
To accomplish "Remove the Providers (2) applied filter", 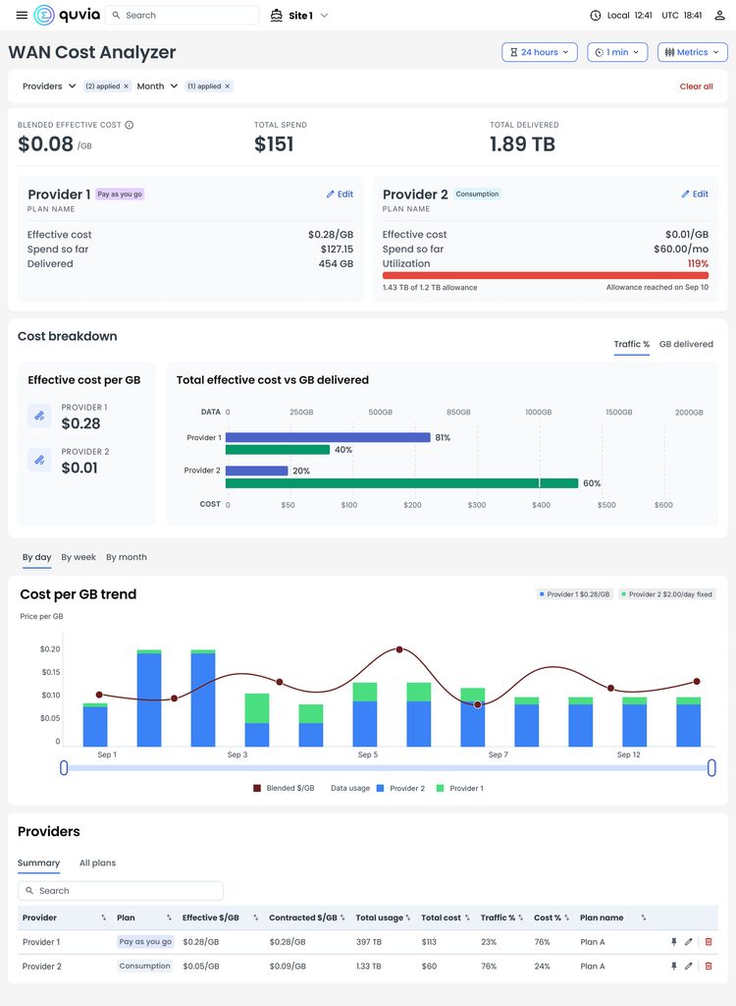I will 127,86.
